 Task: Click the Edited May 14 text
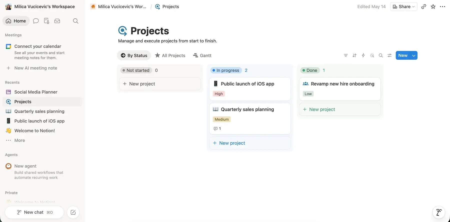(x=371, y=7)
